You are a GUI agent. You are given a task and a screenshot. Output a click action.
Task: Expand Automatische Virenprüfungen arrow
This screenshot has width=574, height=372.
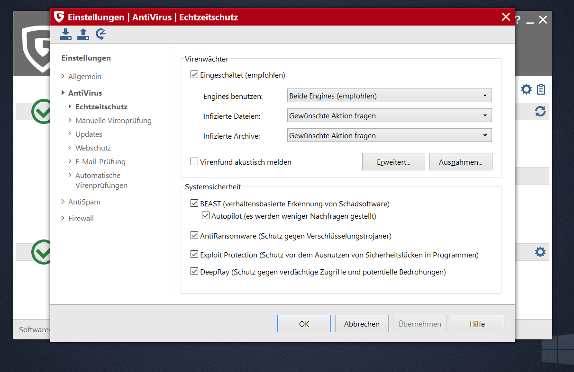pyautogui.click(x=70, y=175)
